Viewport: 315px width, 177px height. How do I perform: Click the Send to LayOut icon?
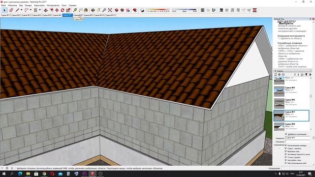128,10
